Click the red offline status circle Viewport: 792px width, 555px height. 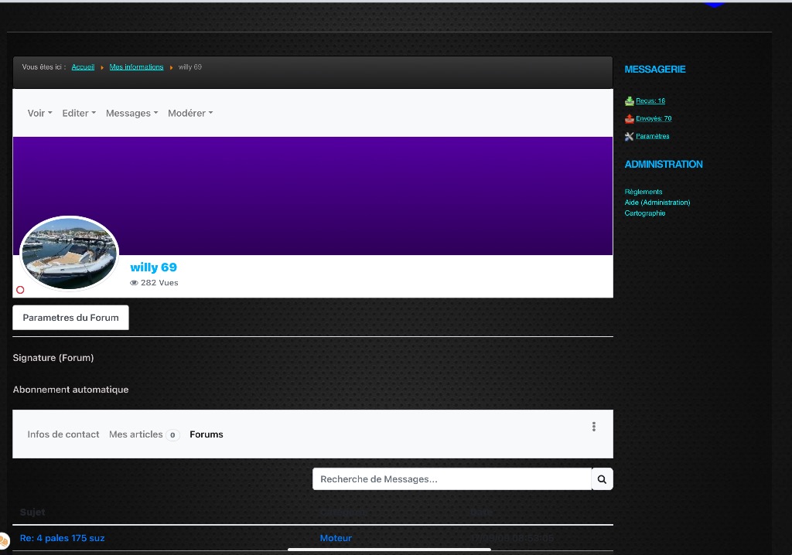(x=20, y=290)
